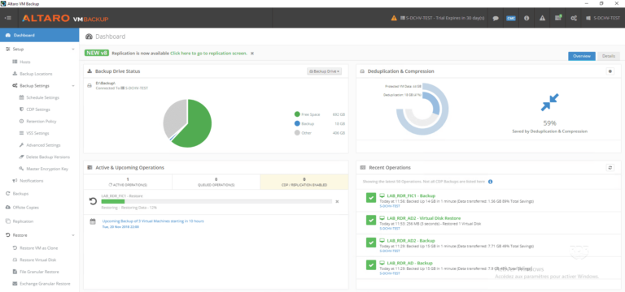625x292 pixels.
Task: Click the deduplication donut chart
Action: pos(422,109)
